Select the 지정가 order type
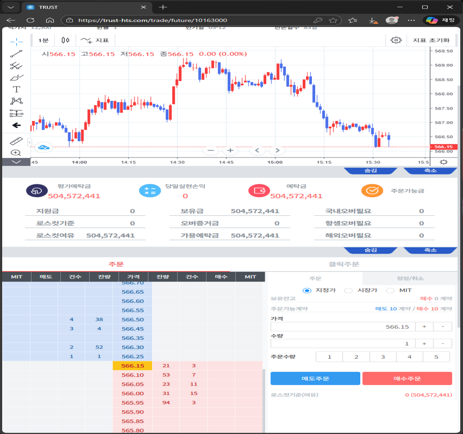Image resolution: width=463 pixels, height=434 pixels. pyautogui.click(x=308, y=291)
